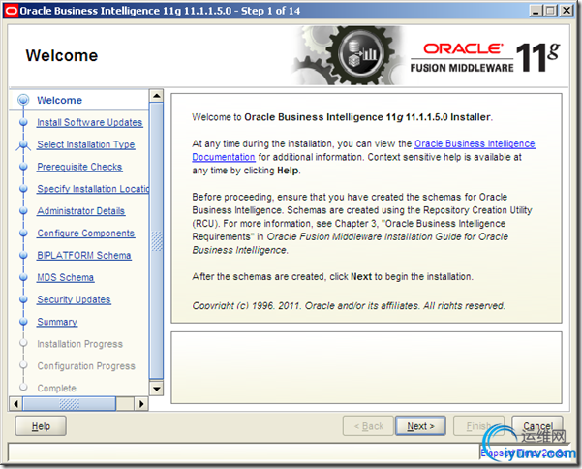Click the Help button
Image resolution: width=582 pixels, height=469 pixels.
[41, 426]
